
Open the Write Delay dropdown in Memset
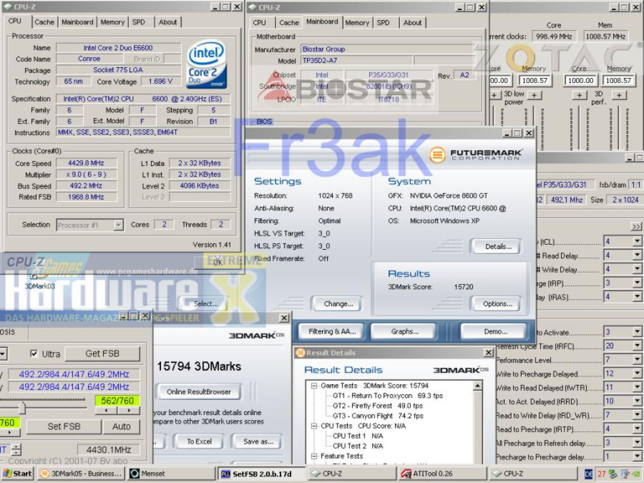tap(637, 269)
